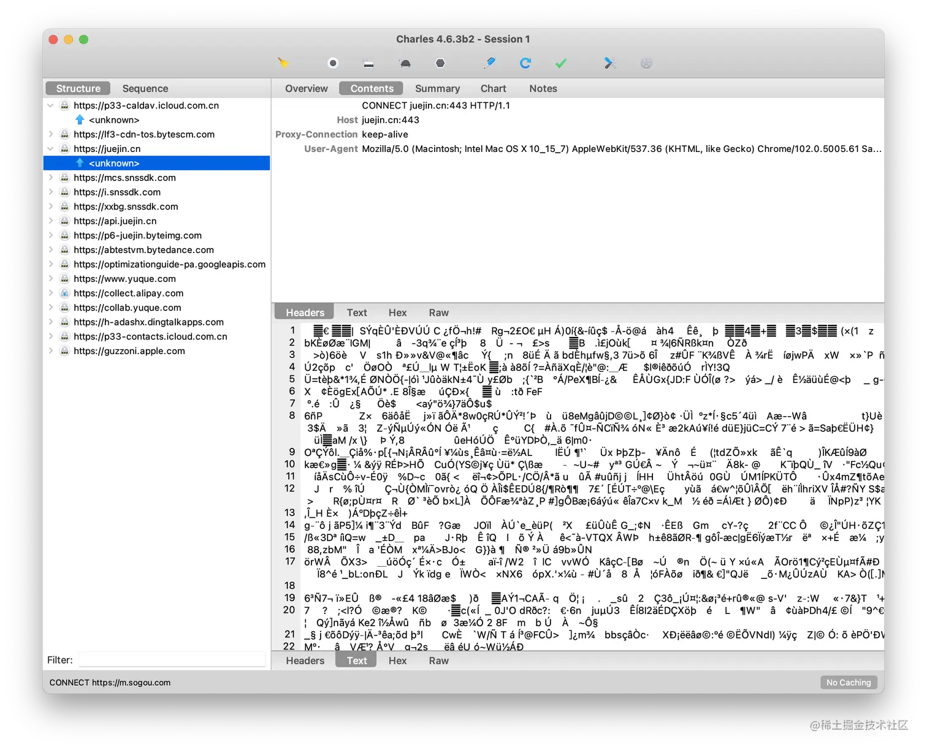This screenshot has height=750, width=927.
Task: Click the globe icon for xxbg.snssdk.com
Action: coord(64,206)
